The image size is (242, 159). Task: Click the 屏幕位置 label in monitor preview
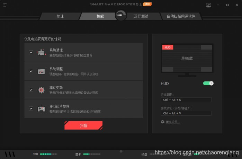point(187,58)
